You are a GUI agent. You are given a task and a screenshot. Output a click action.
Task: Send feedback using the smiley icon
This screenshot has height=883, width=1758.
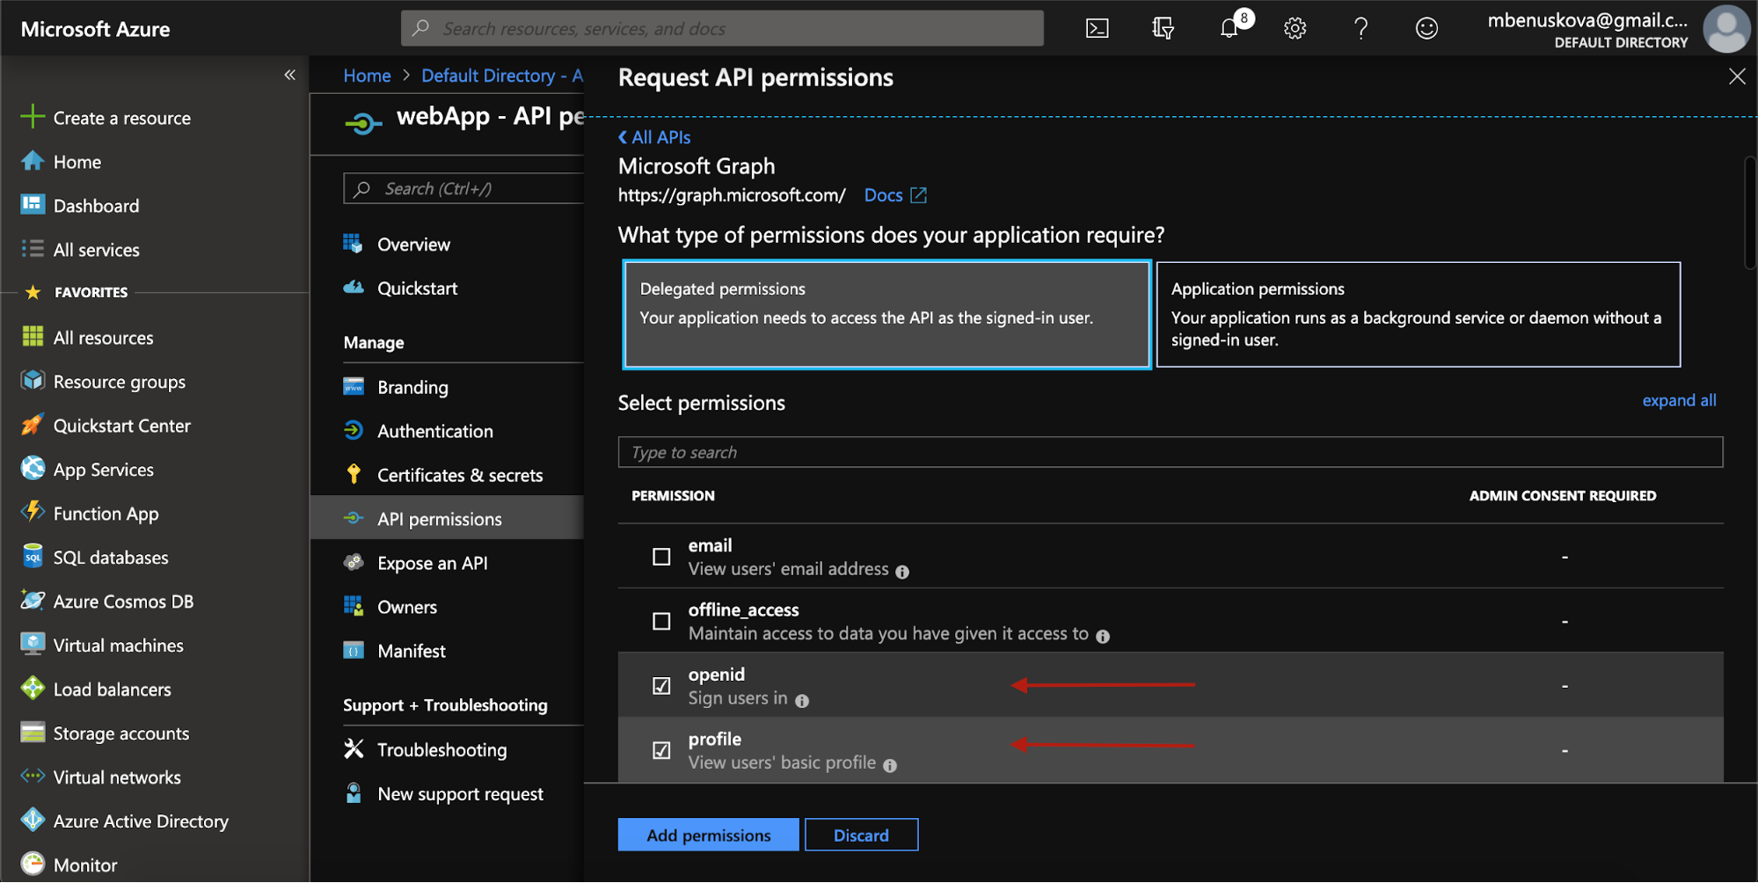pos(1426,28)
